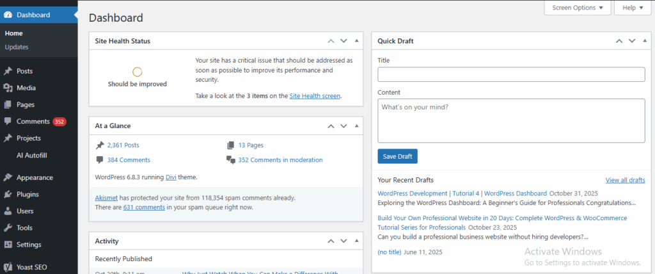Screen dimensions: 655x274
Task: Open the Comments menu with 352 badge
Action: click(33, 122)
